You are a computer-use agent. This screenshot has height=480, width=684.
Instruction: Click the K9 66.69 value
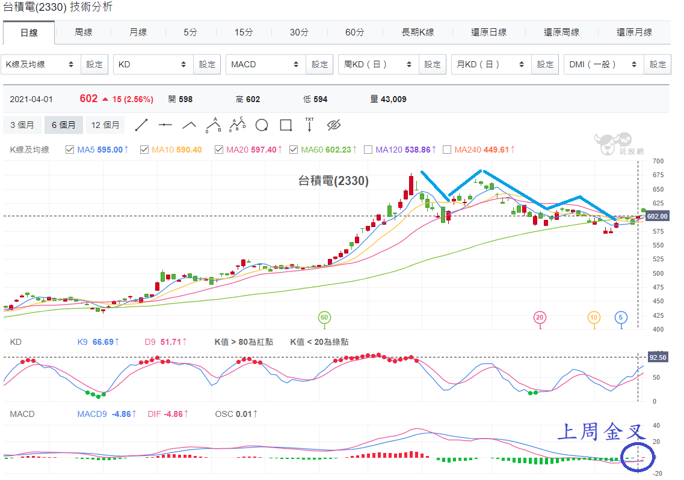tap(98, 342)
